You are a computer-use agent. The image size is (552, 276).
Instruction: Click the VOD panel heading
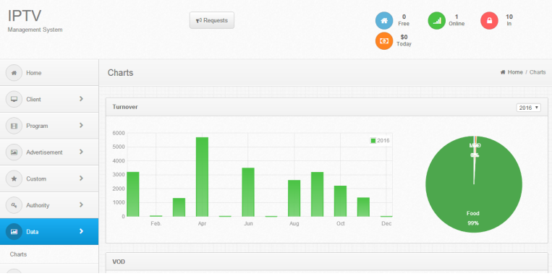click(119, 262)
